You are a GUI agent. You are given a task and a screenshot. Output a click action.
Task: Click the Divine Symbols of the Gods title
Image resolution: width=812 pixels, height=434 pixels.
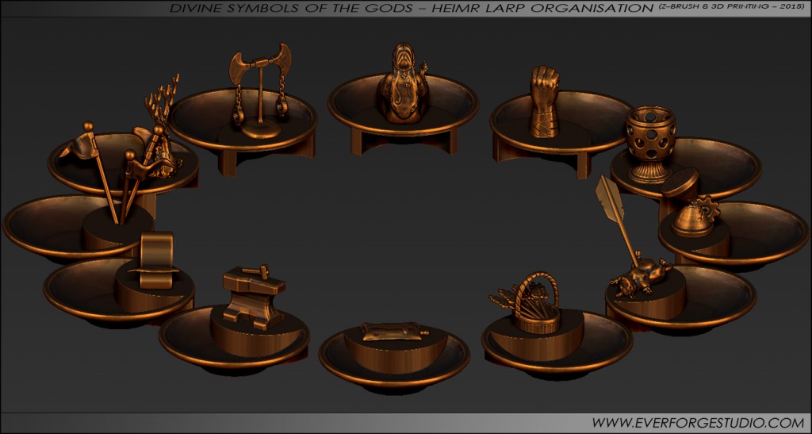[412, 8]
